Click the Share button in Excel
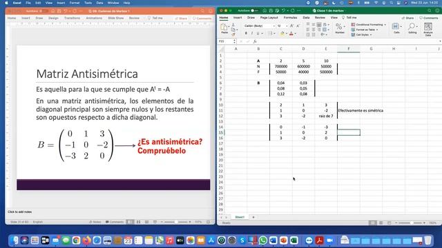This screenshot has width=442, height=248. coord(407,18)
